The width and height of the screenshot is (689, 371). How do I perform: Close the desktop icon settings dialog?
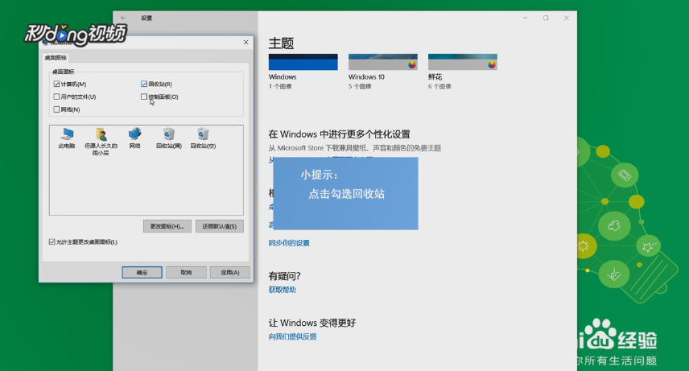(x=245, y=42)
